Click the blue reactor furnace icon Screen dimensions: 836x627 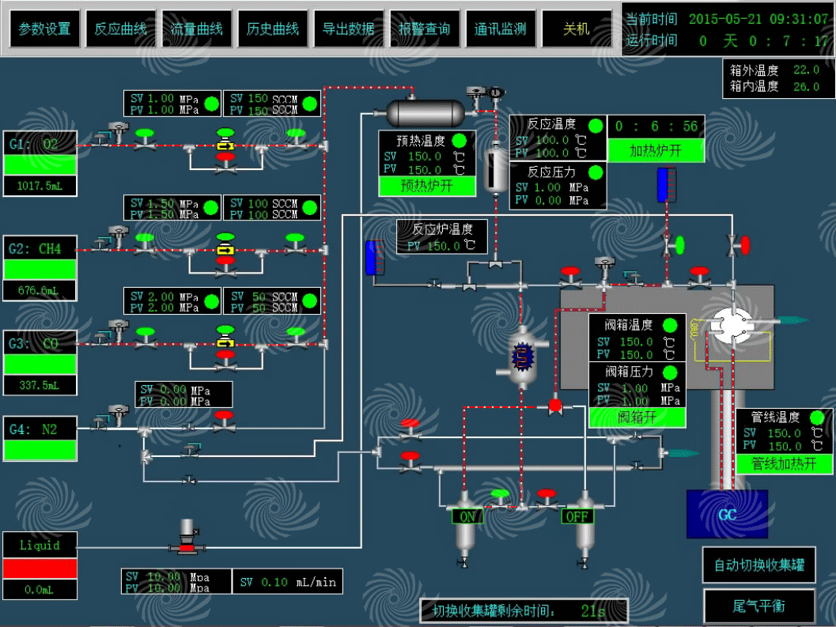pyautogui.click(x=521, y=357)
